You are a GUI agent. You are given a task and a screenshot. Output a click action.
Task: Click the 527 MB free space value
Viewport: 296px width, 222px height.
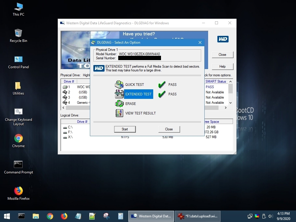click(x=211, y=137)
